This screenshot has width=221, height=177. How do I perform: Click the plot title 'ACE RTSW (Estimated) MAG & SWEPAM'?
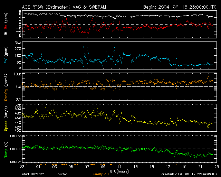pyautogui.click(x=64, y=7)
